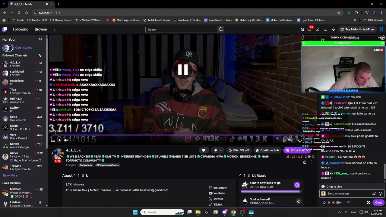Mute the stream volume
386x217 pixels.
point(66,140)
